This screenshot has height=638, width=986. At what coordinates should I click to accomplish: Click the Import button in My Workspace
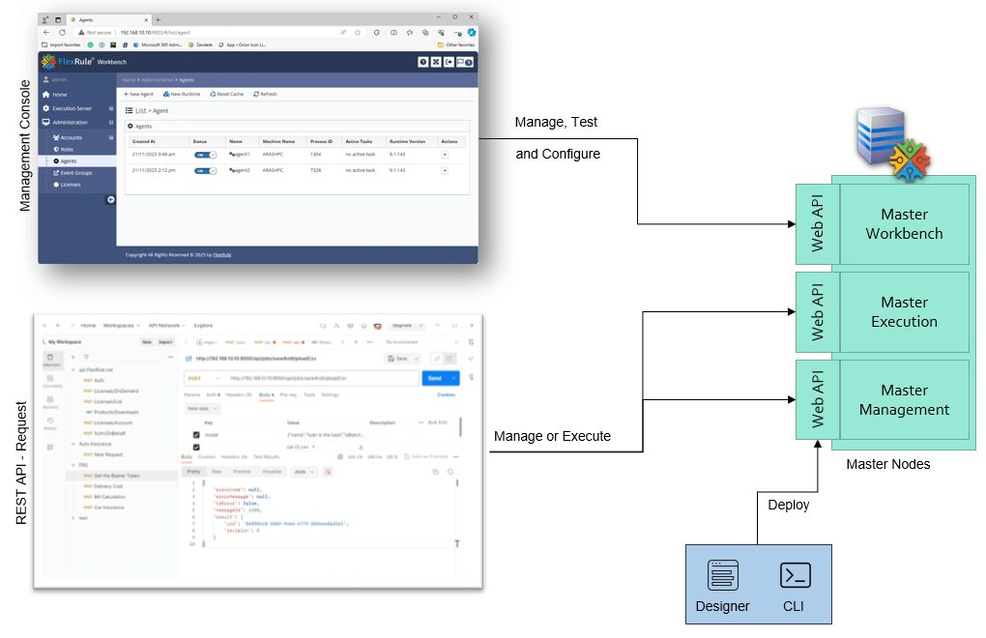click(x=165, y=342)
